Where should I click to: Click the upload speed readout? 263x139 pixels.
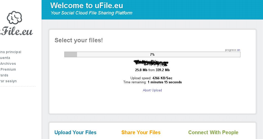[151, 78]
